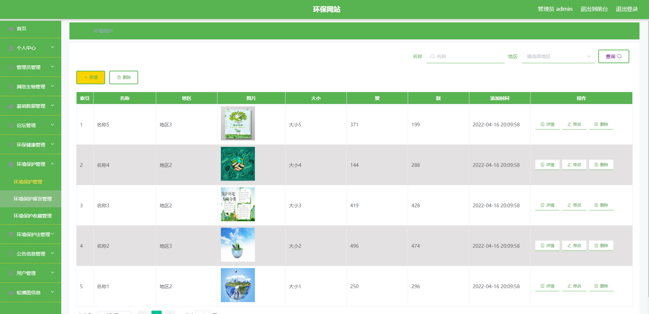Open the thumbnail image for 名称3
Viewport: 649px width, 314px height.
238,204
